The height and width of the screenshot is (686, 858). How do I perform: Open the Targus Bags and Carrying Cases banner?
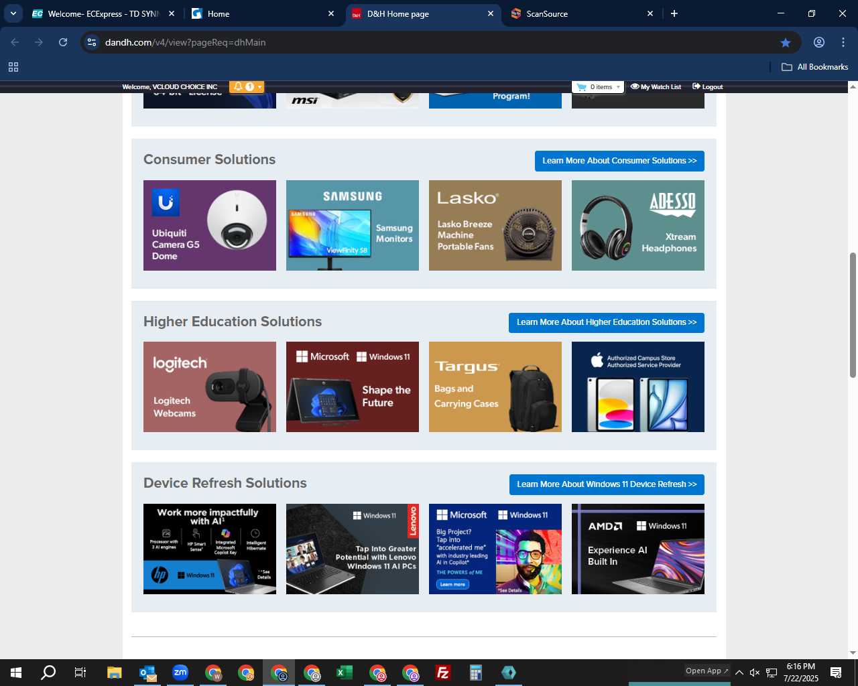coord(495,387)
